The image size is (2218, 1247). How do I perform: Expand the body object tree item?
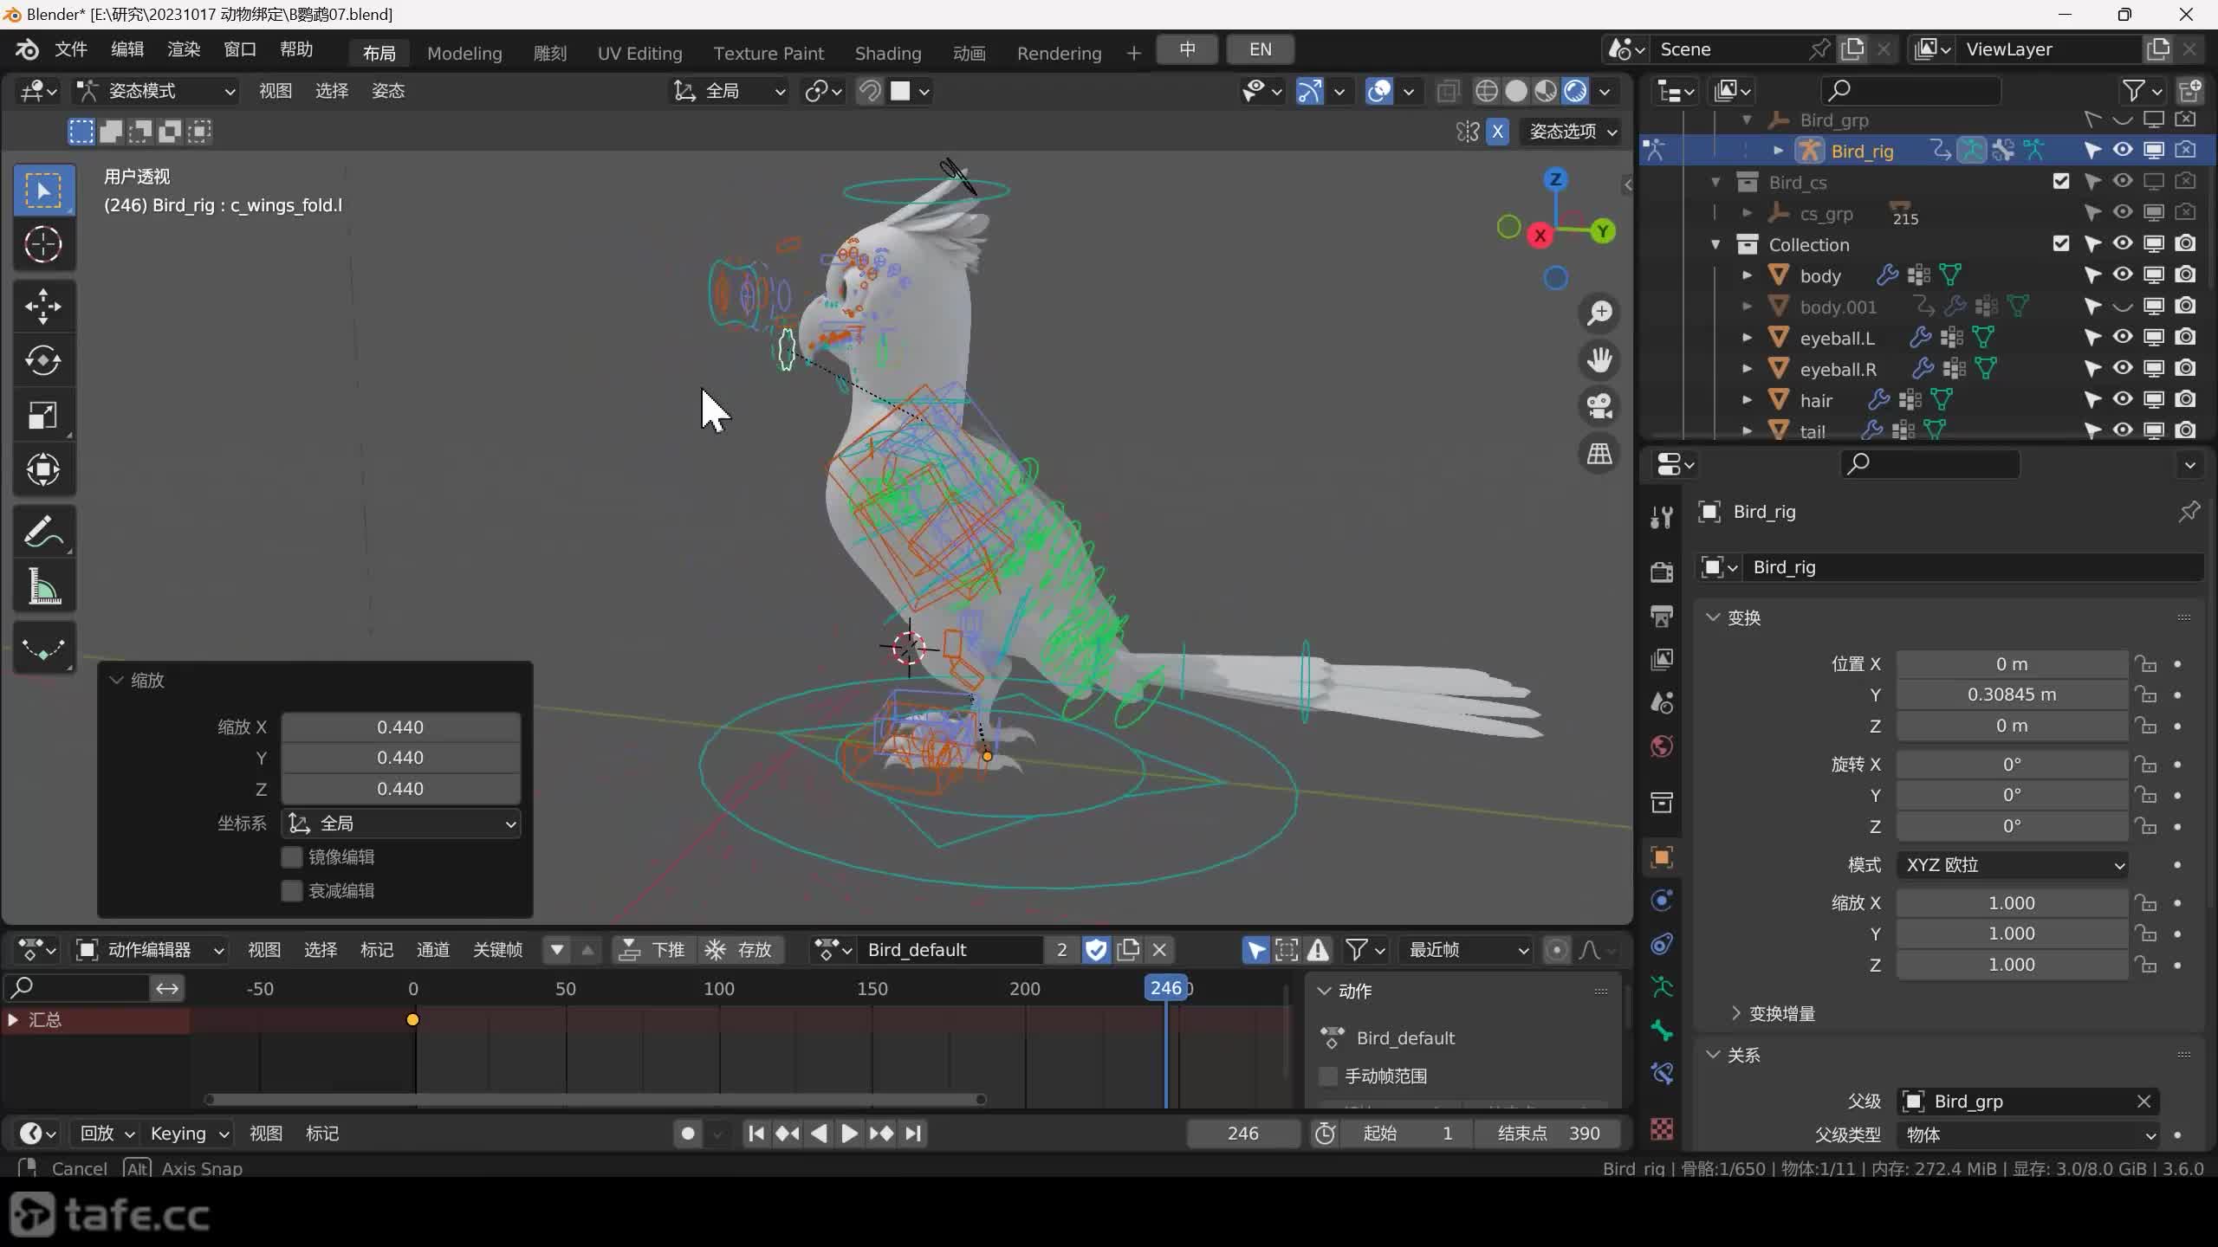point(1748,275)
